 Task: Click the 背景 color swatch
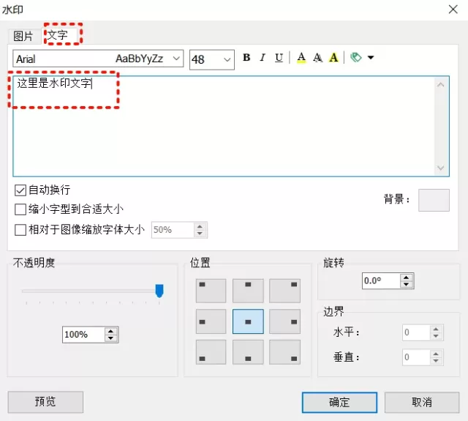click(x=434, y=200)
